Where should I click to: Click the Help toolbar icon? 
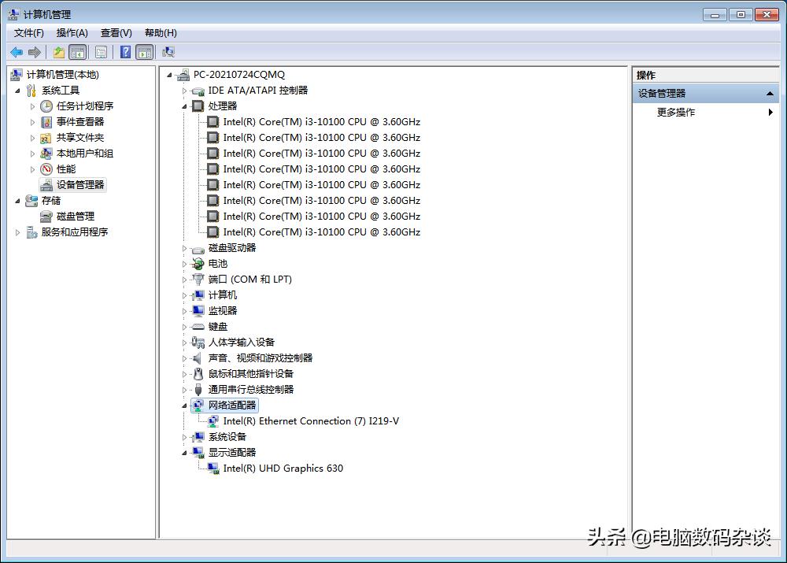(x=125, y=52)
